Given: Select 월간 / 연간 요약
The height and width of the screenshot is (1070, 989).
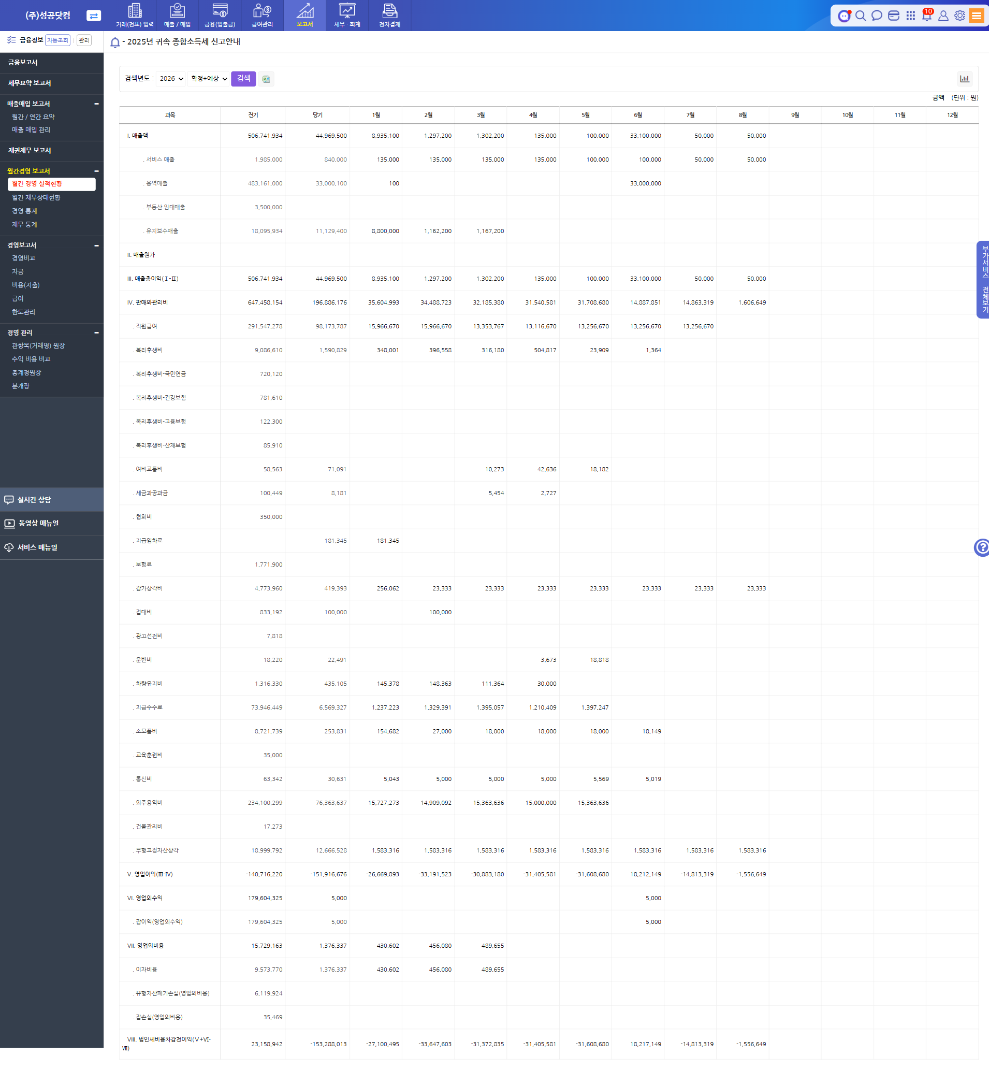Looking at the screenshot, I should tap(33, 117).
